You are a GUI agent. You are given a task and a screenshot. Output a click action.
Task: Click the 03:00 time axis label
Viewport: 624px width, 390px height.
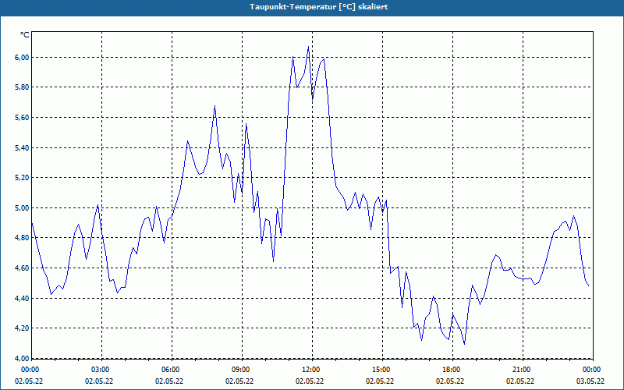[x=101, y=370]
